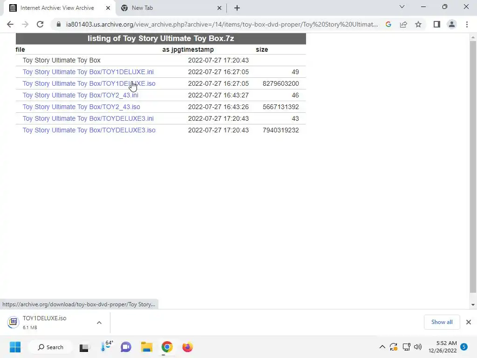Click the scrollbar down arrow
The image size is (477, 358).
coord(473,304)
